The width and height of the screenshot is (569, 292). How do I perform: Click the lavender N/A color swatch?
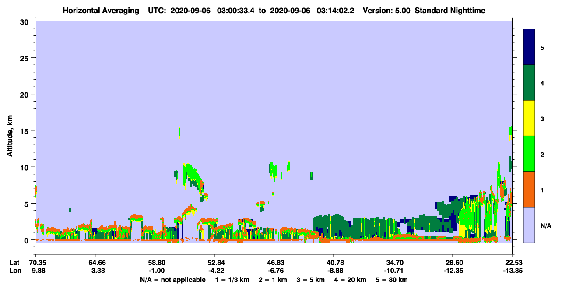pos(529,225)
